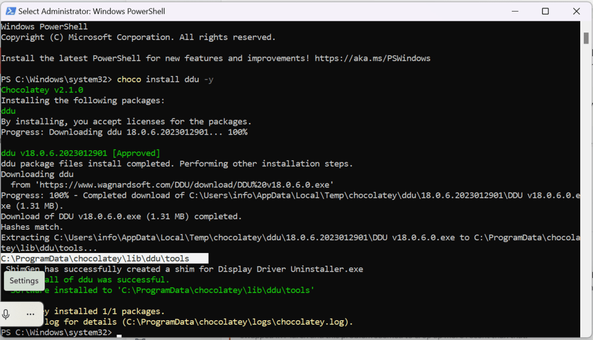Click the 'choco install ddu -y' command

(x=165, y=79)
